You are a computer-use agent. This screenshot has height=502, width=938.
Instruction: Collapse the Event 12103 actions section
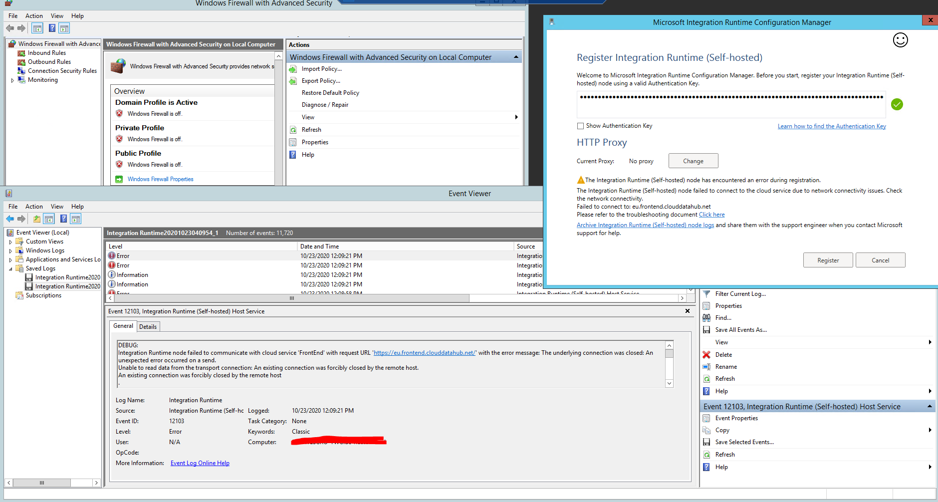930,406
